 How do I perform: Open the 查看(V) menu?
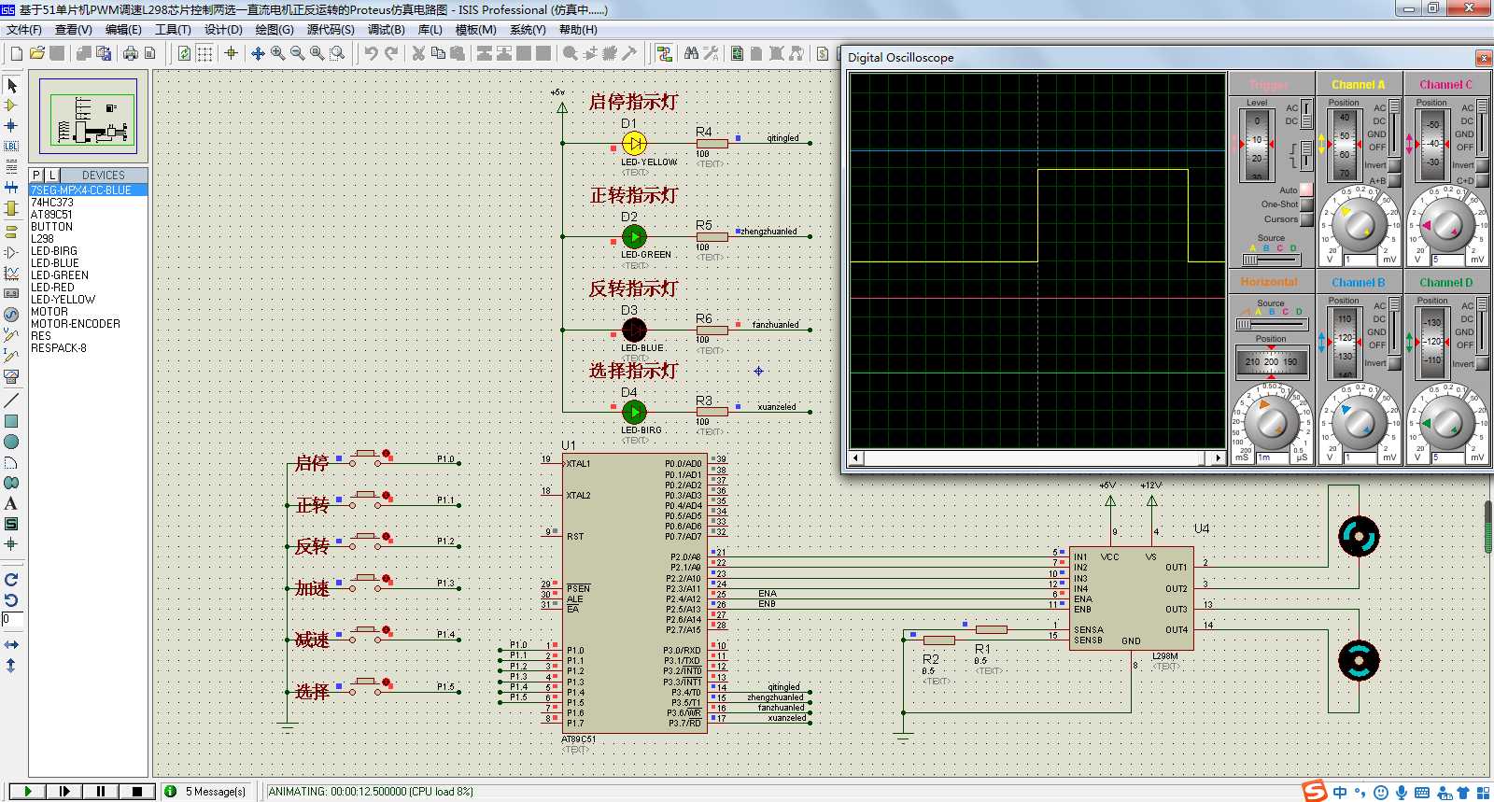coord(74,30)
